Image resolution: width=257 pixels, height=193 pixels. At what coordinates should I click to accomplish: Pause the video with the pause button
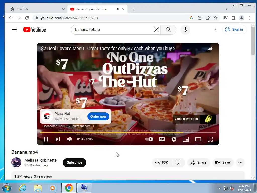tap(46, 139)
